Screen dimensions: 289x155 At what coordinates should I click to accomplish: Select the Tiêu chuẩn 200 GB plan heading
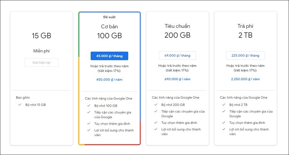click(177, 31)
